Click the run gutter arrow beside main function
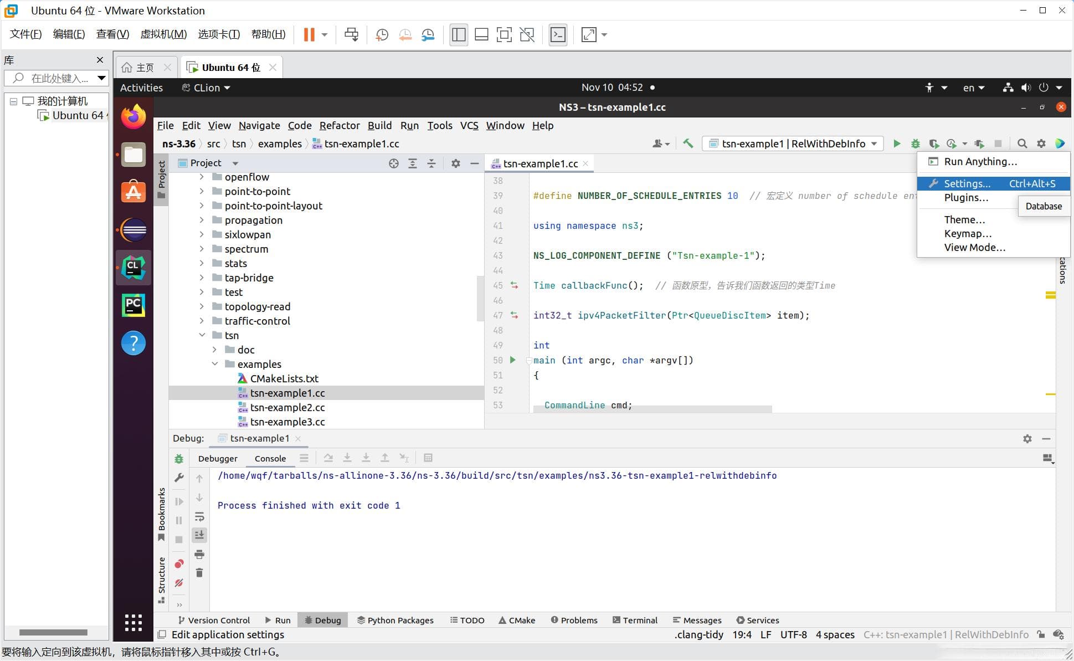The height and width of the screenshot is (661, 1074). (x=513, y=360)
